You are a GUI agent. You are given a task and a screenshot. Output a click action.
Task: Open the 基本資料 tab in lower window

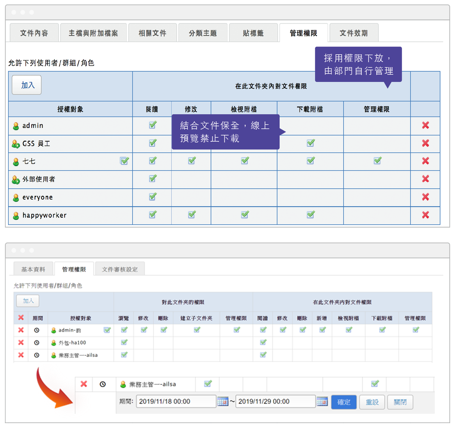33,269
